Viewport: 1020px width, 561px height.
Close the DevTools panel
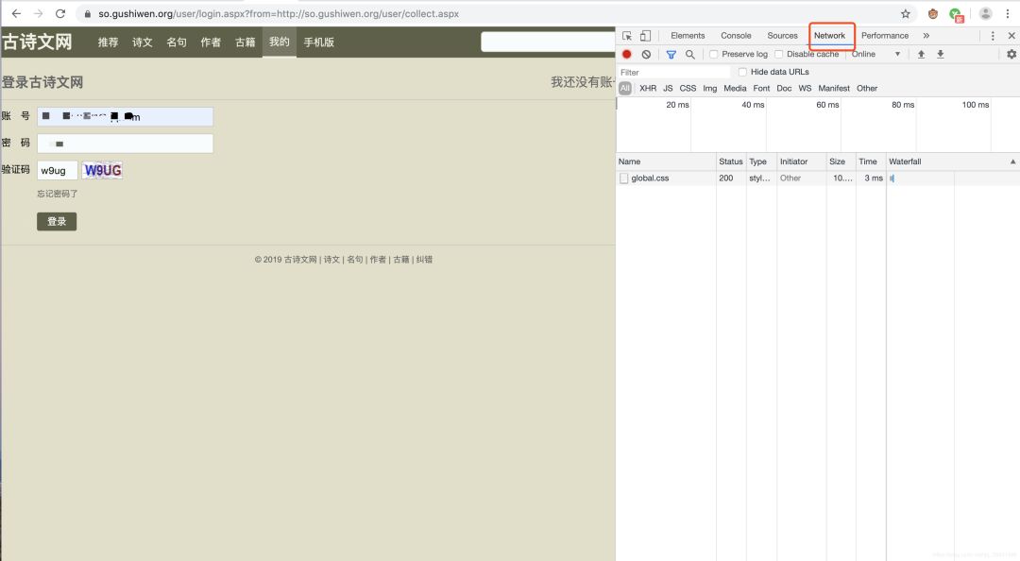(1011, 36)
